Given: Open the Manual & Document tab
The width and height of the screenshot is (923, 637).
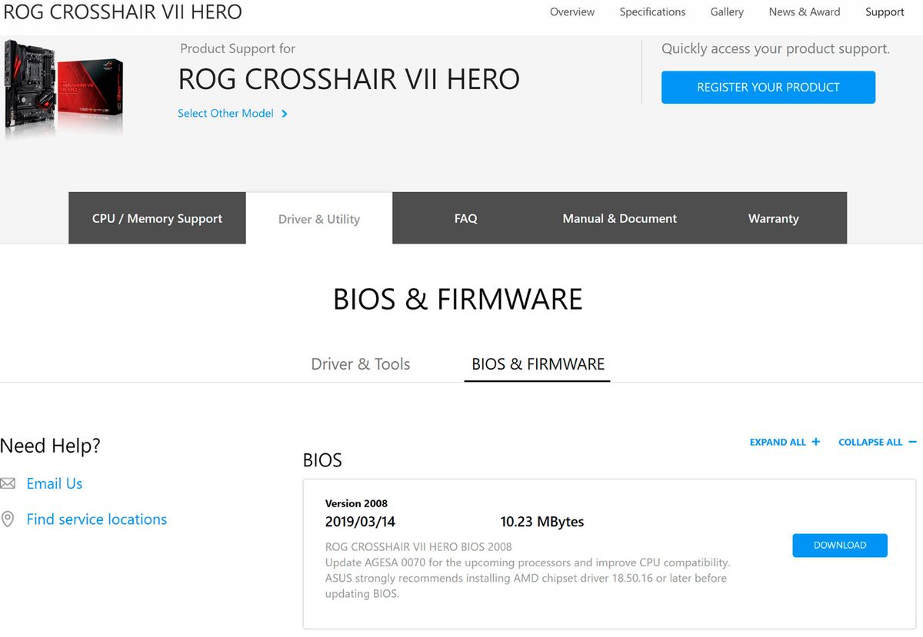Looking at the screenshot, I should coord(620,218).
